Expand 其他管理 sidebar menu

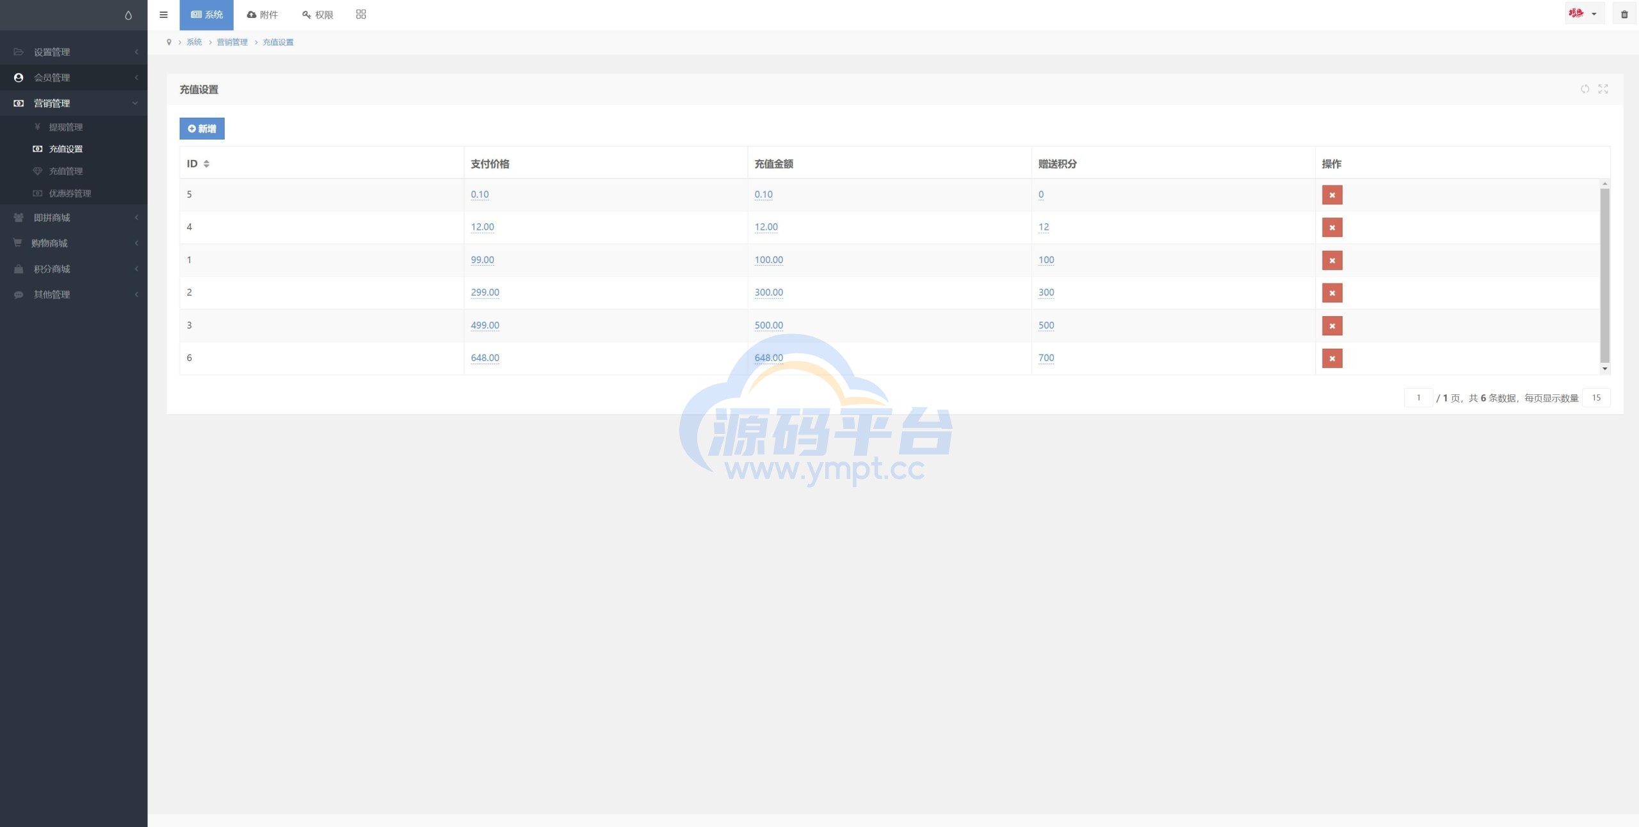[74, 294]
